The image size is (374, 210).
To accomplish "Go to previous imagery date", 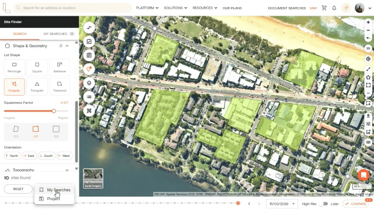I will click(249, 204).
